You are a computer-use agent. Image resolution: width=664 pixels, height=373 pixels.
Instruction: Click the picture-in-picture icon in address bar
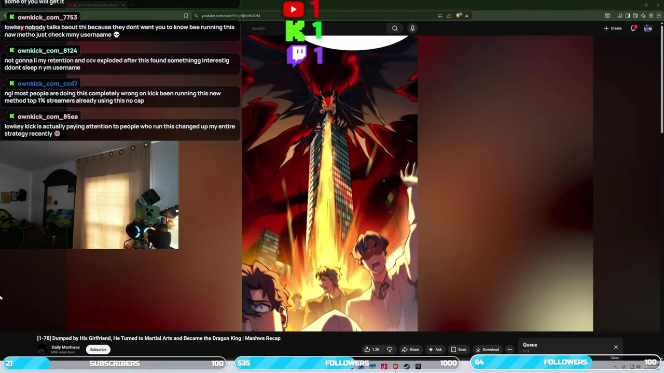click(440, 16)
